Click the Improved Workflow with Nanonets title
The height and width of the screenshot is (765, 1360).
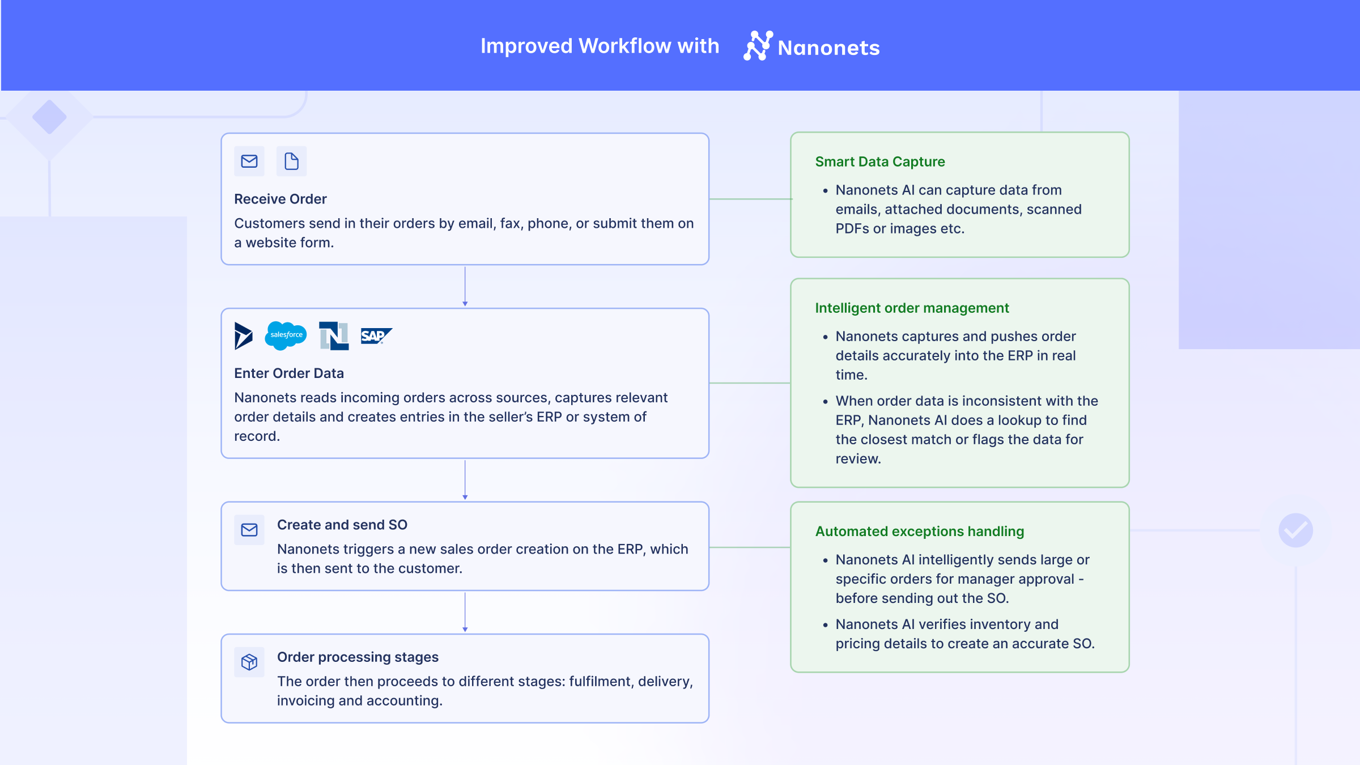pyautogui.click(x=679, y=45)
